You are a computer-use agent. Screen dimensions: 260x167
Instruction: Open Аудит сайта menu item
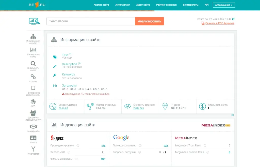pyautogui.click(x=143, y=5)
